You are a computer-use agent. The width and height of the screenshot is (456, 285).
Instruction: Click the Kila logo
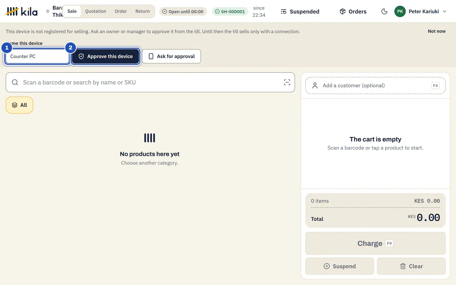pyautogui.click(x=22, y=11)
